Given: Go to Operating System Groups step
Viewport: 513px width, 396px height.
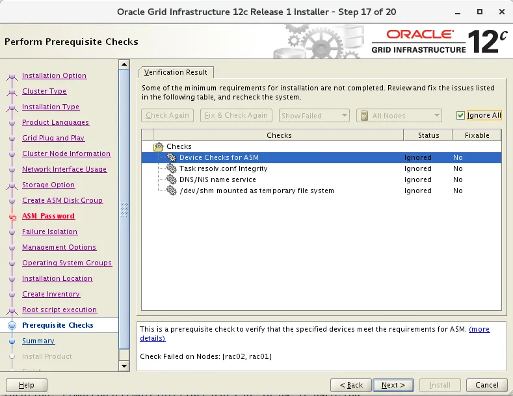Looking at the screenshot, I should (x=67, y=263).
